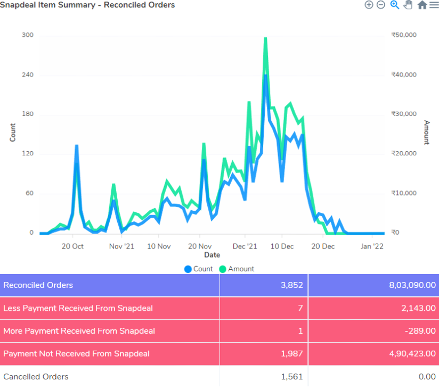
Task: Reset chart zoom with home icon
Action: (422, 5)
